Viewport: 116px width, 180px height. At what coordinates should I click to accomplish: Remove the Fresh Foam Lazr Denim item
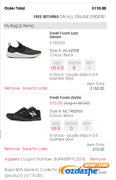12,88
